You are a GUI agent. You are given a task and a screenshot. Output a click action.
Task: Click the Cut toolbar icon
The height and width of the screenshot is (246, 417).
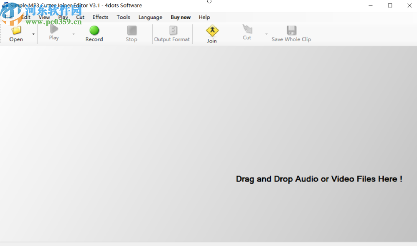coord(247,29)
